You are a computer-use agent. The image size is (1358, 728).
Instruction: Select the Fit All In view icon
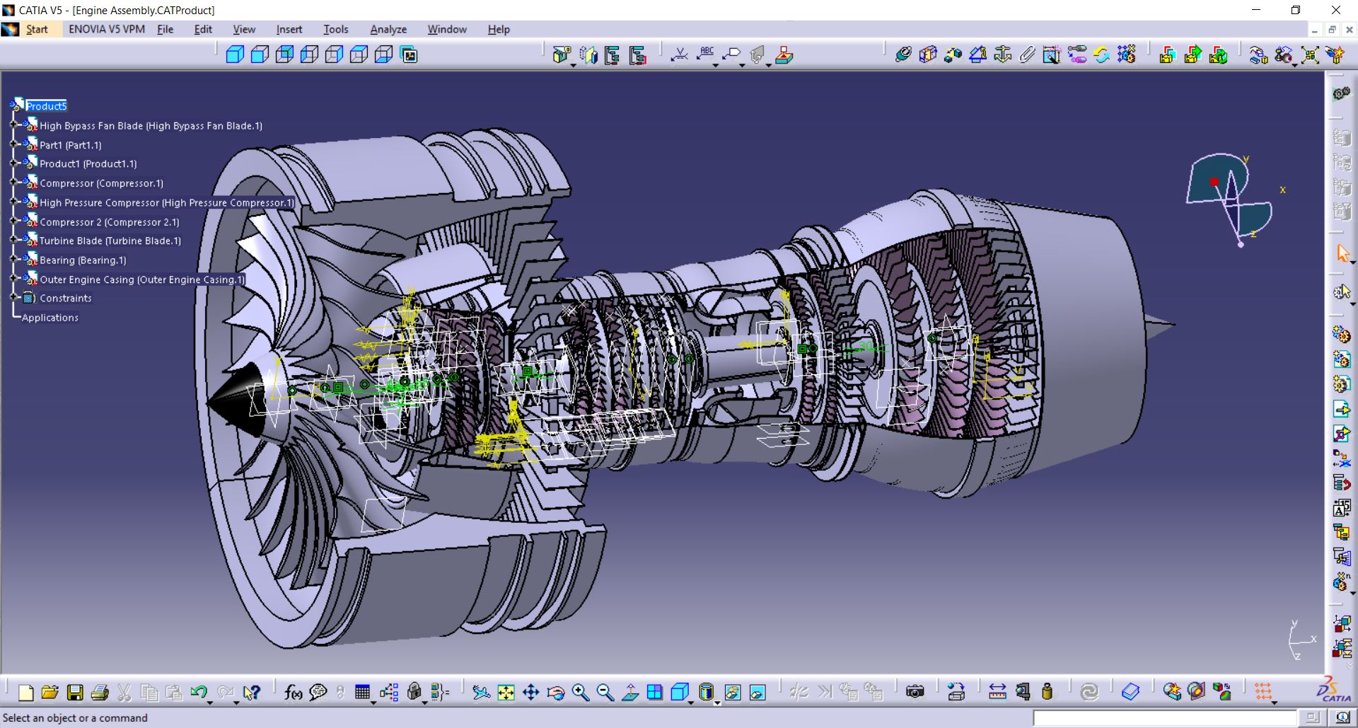pos(506,692)
